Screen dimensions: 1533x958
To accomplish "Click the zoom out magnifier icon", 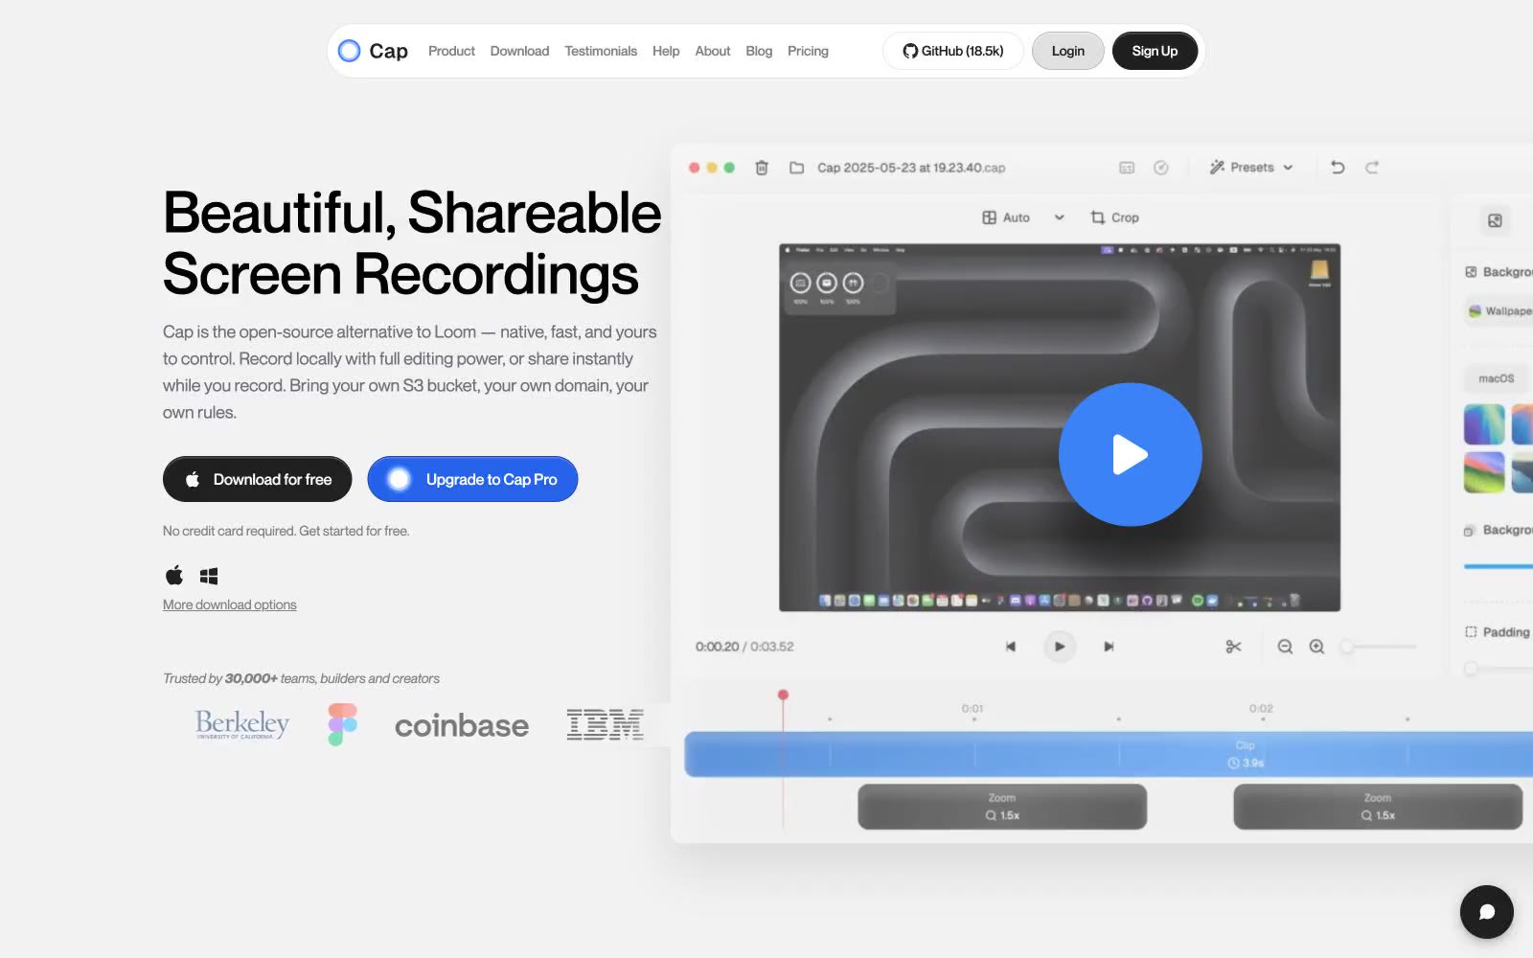I will pyautogui.click(x=1285, y=647).
